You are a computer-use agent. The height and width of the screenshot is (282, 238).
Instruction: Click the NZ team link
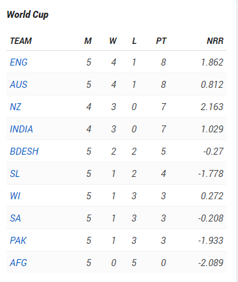coord(15,107)
